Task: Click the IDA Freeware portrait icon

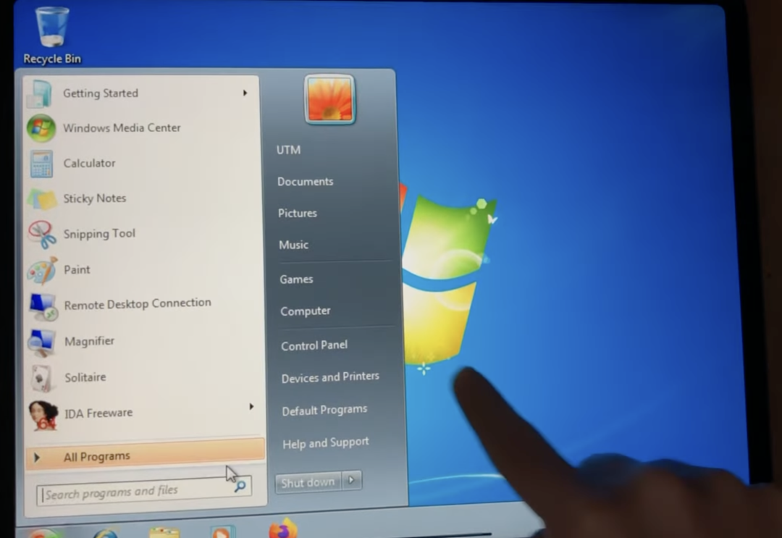Action: [x=43, y=415]
